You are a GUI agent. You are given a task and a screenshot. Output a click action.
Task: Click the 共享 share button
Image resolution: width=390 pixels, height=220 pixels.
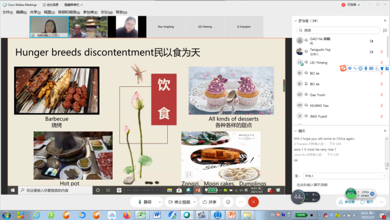tap(210, 202)
